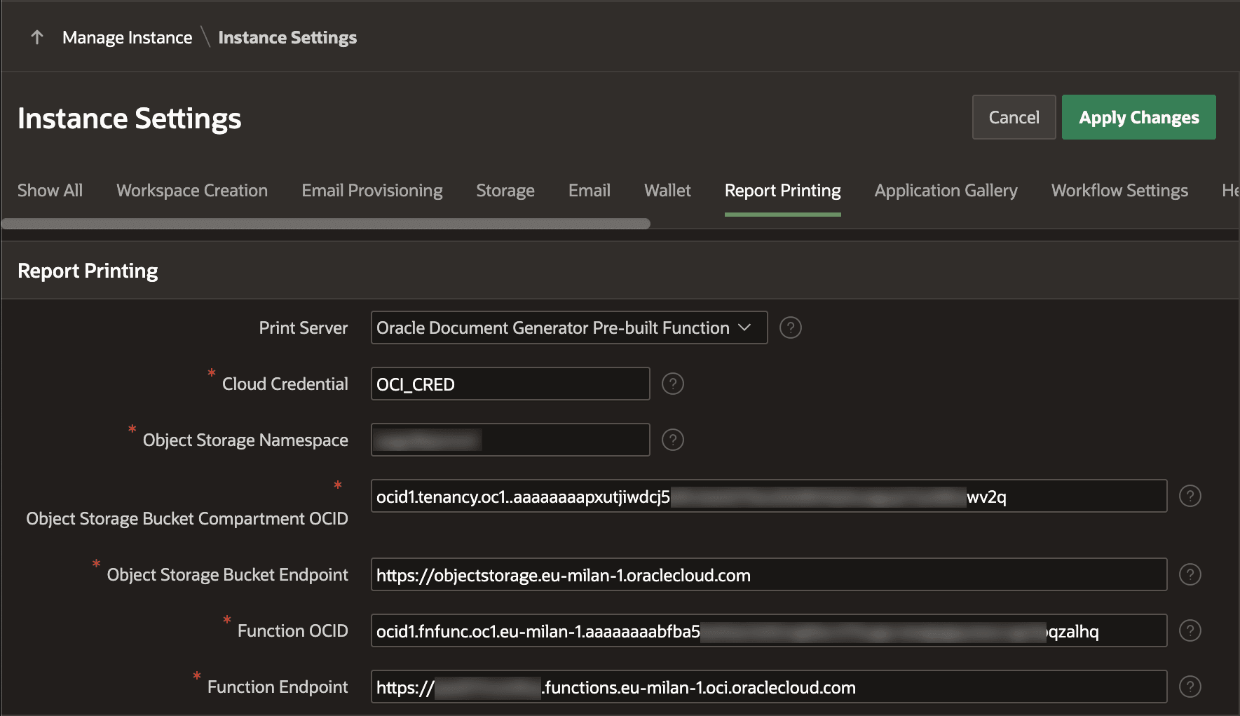Open help for Object Storage Namespace
This screenshot has width=1240, height=716.
point(672,440)
